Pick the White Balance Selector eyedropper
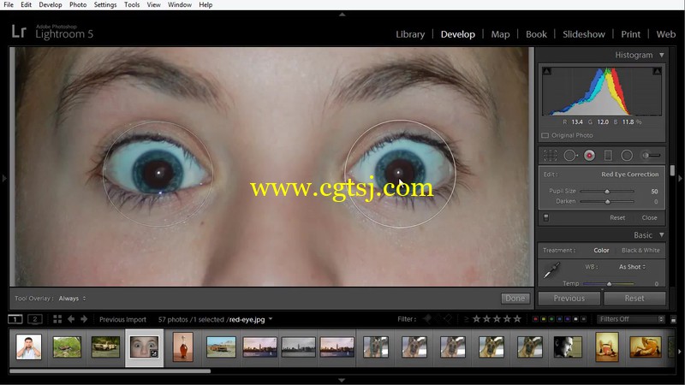 (x=551, y=270)
